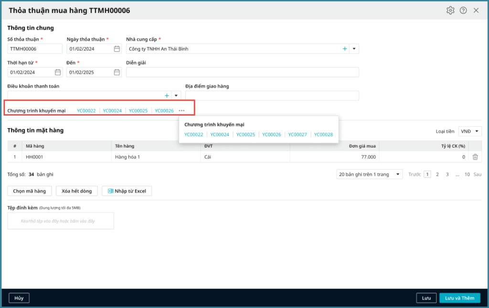Image resolution: width=489 pixels, height=308 pixels.
Task: Select Hàng hóa 1 name cell
Action: pyautogui.click(x=156, y=157)
